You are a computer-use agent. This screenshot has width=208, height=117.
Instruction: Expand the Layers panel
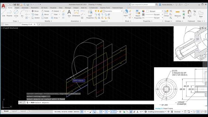point(104,21)
